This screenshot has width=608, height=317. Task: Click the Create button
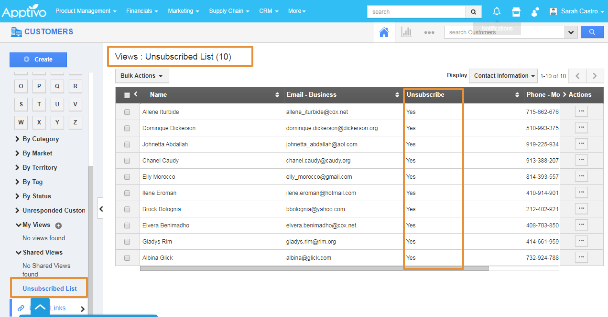(x=38, y=60)
